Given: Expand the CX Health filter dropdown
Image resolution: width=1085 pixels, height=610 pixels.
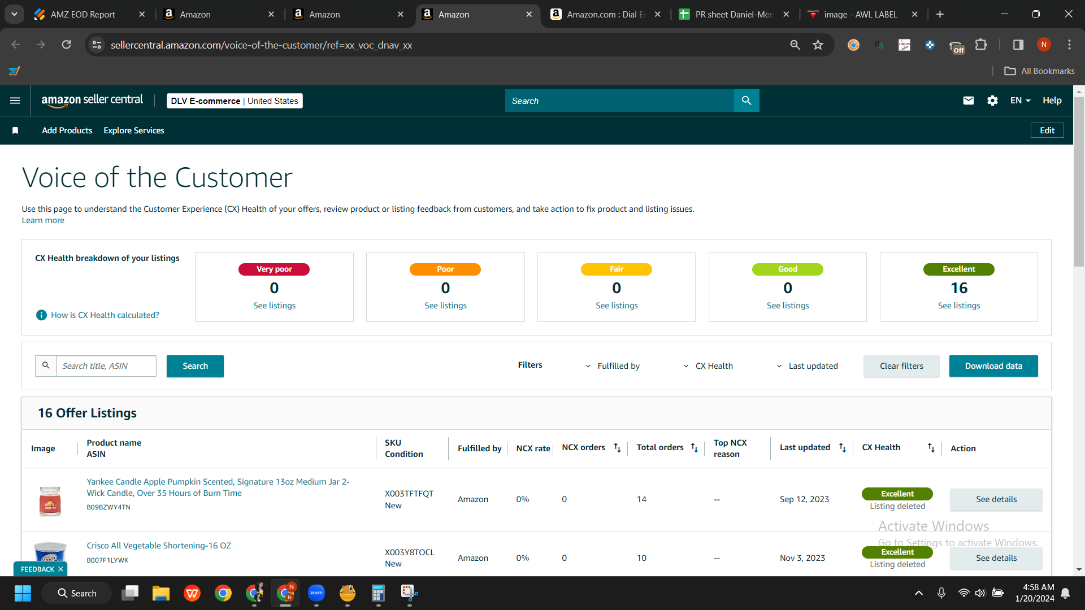Looking at the screenshot, I should (708, 366).
